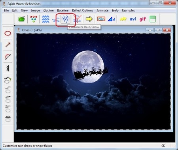The width and height of the screenshot is (178, 150).
Task: Click the moon in the Xmas-0 image
Action: pos(88,67)
